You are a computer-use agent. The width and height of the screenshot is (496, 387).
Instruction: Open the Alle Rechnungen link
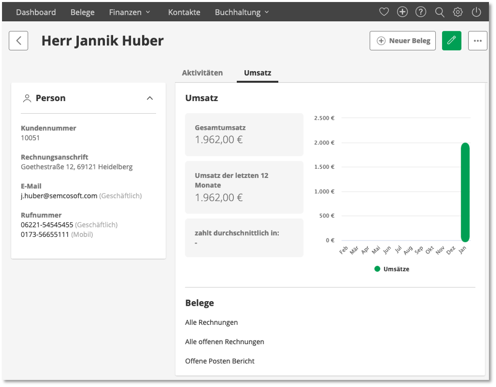(211, 322)
